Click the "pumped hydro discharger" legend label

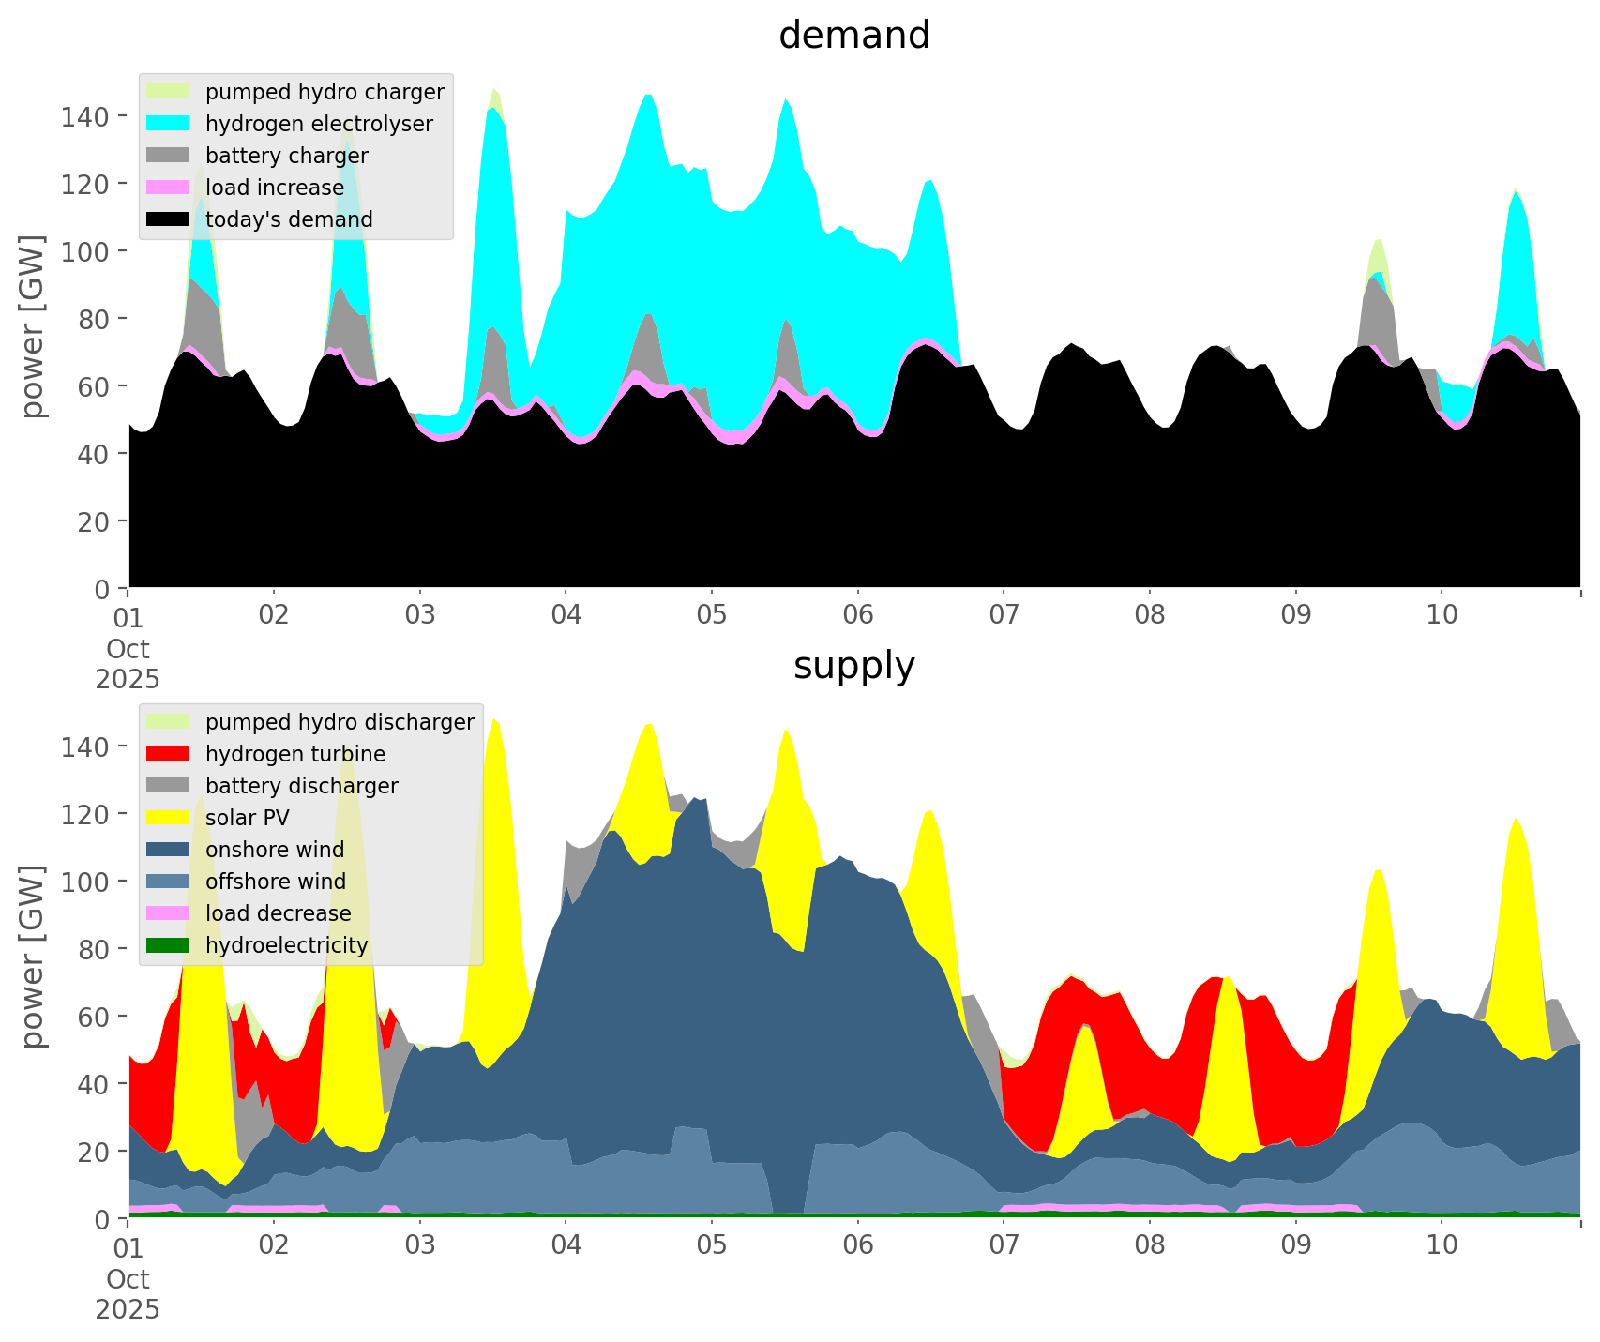click(x=340, y=722)
